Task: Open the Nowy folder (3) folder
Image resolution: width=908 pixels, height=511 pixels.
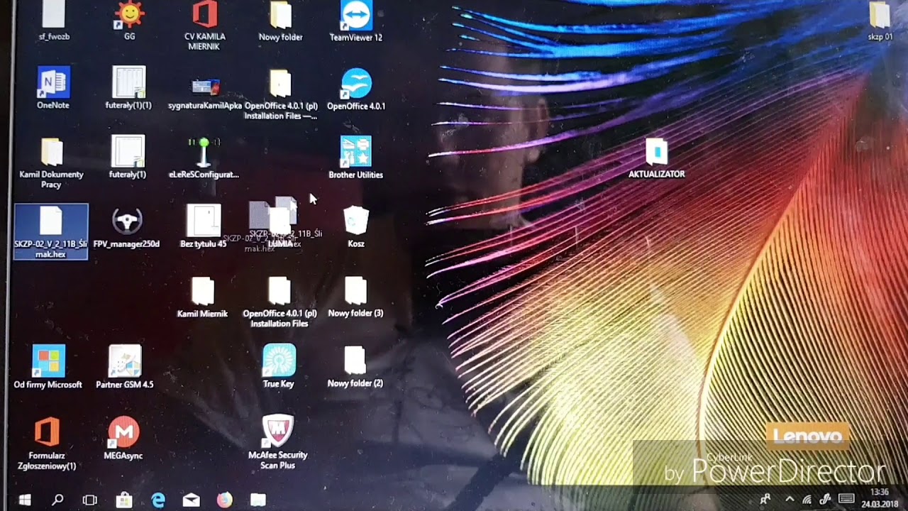Action: click(355, 297)
